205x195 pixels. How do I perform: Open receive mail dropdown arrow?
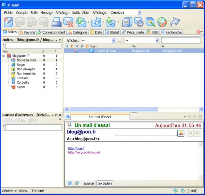(x=88, y=22)
